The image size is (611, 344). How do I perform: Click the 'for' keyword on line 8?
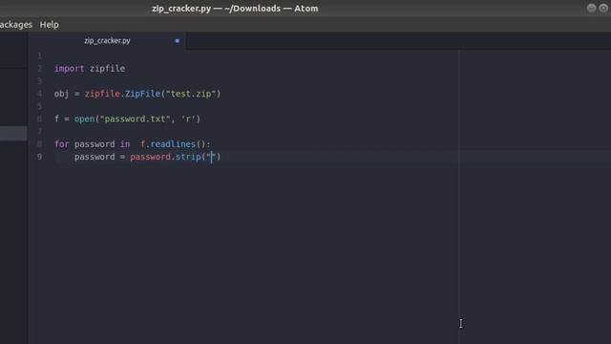click(x=61, y=144)
